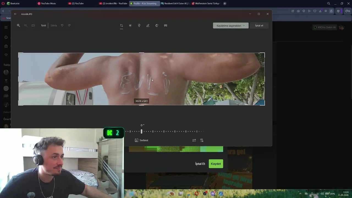Open browser downloads icon
Viewport: 352px width, 198px height.
click(x=320, y=11)
